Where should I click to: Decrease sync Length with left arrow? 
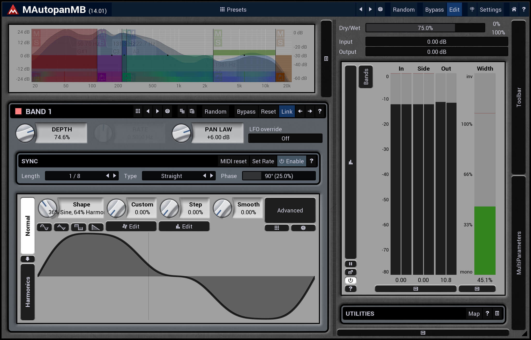(x=108, y=176)
